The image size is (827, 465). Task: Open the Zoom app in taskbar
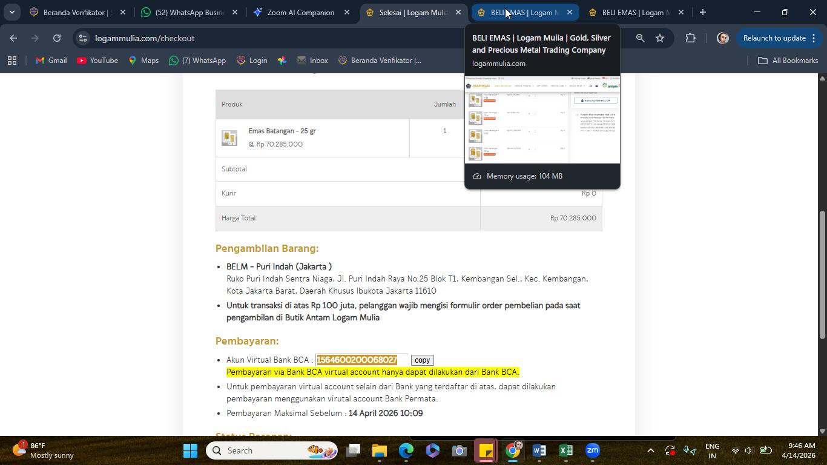[593, 450]
